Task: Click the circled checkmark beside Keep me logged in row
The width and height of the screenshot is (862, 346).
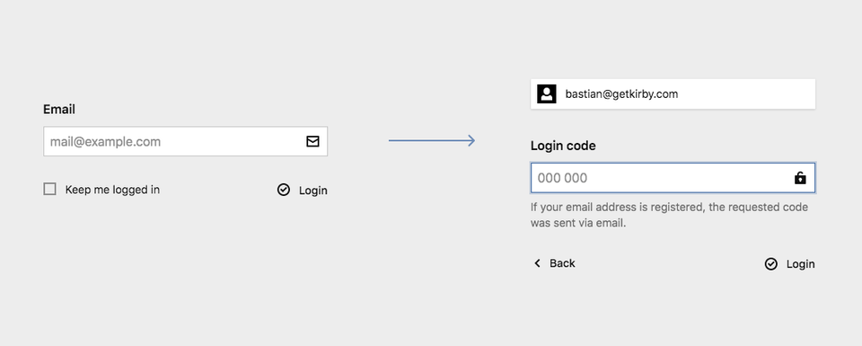Action: (284, 190)
